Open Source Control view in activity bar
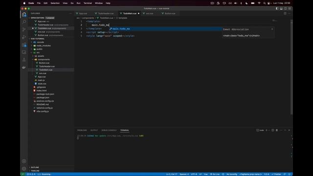Screen dimensions: 313x176 [x=24, y=29]
